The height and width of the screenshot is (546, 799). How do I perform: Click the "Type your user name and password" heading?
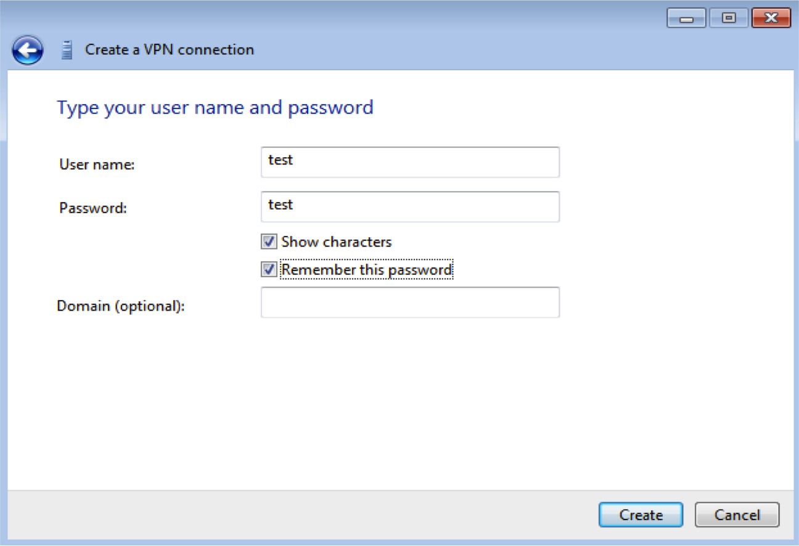coord(215,108)
